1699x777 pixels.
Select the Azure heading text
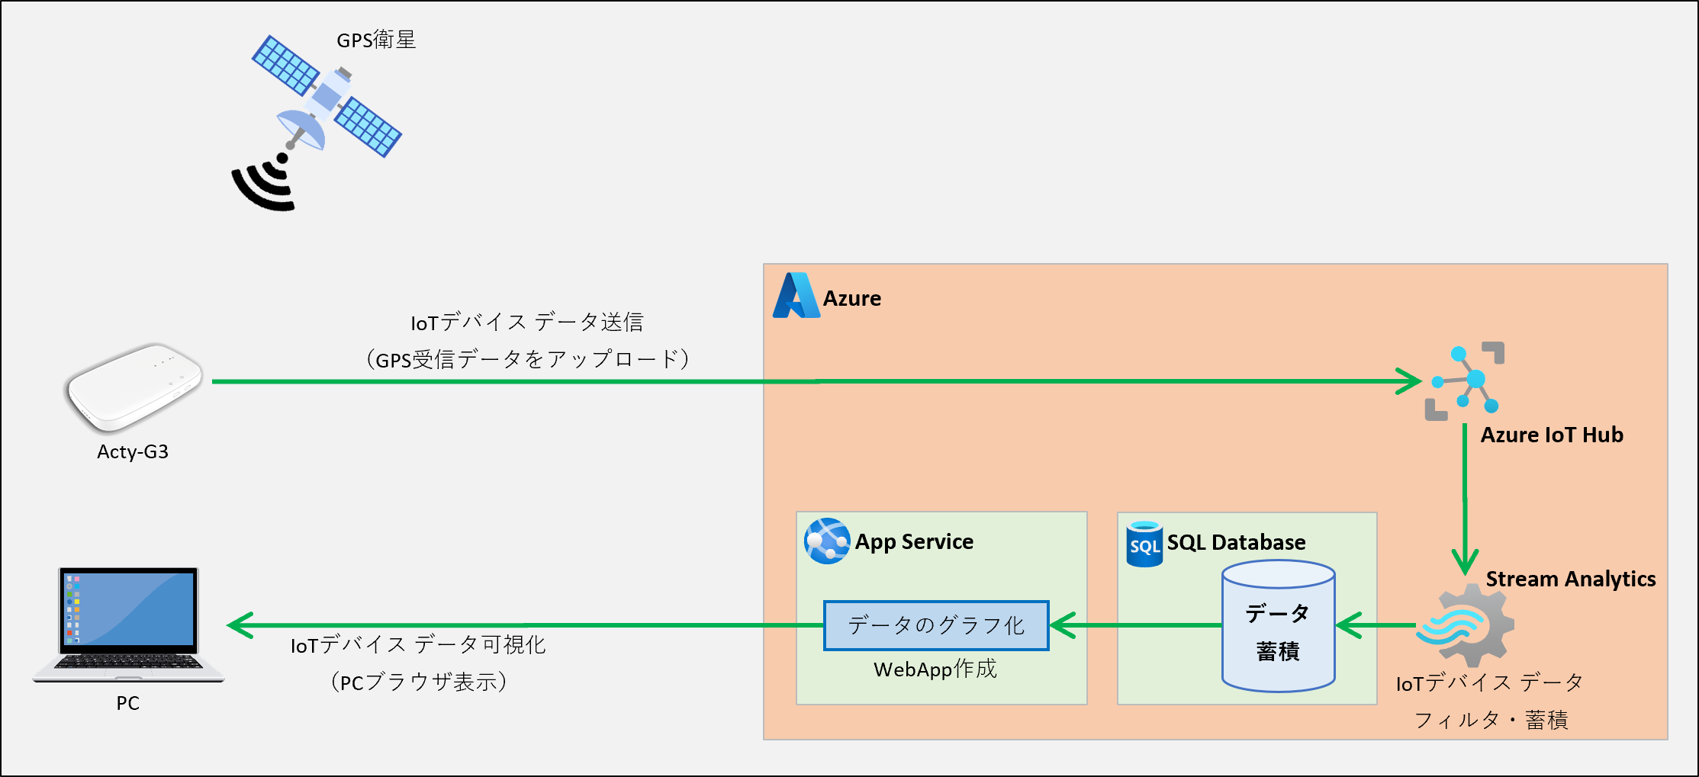851,298
